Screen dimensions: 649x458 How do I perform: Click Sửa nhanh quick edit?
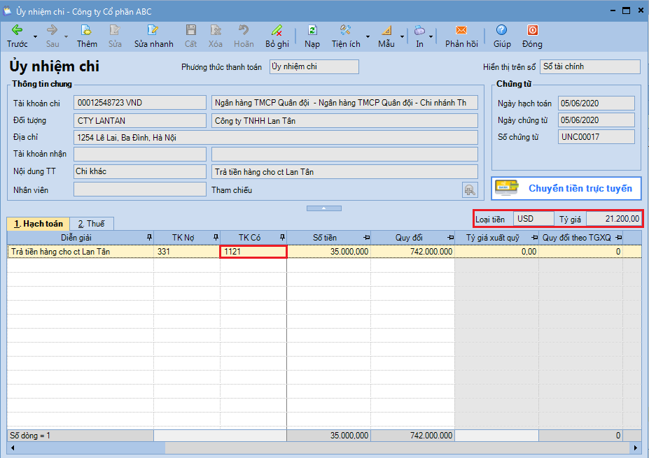tap(153, 36)
